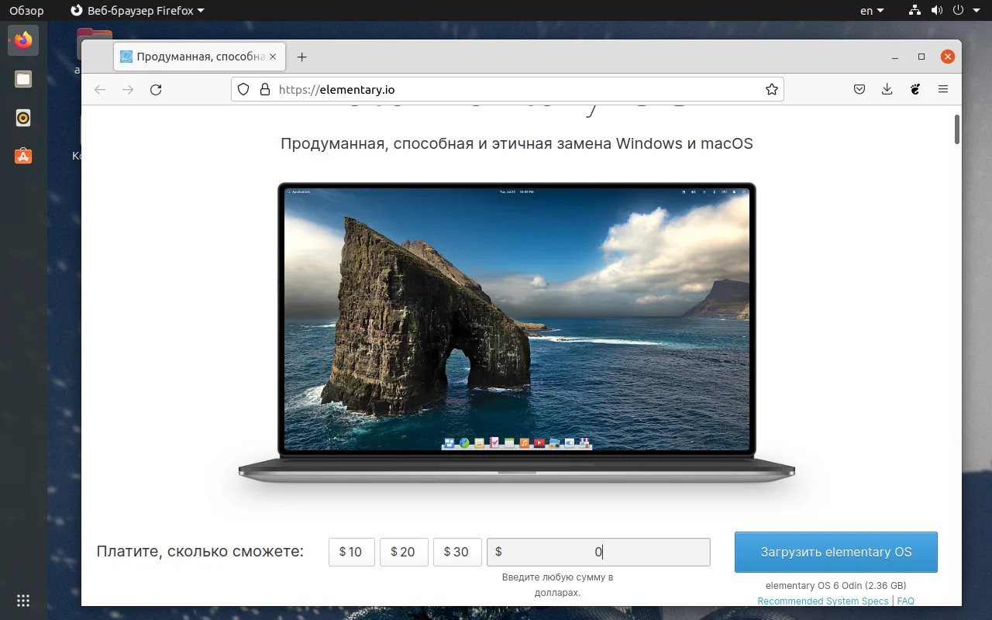Screen dimensions: 992x620
Task: Open the Downloads panel icon
Action: click(x=887, y=89)
